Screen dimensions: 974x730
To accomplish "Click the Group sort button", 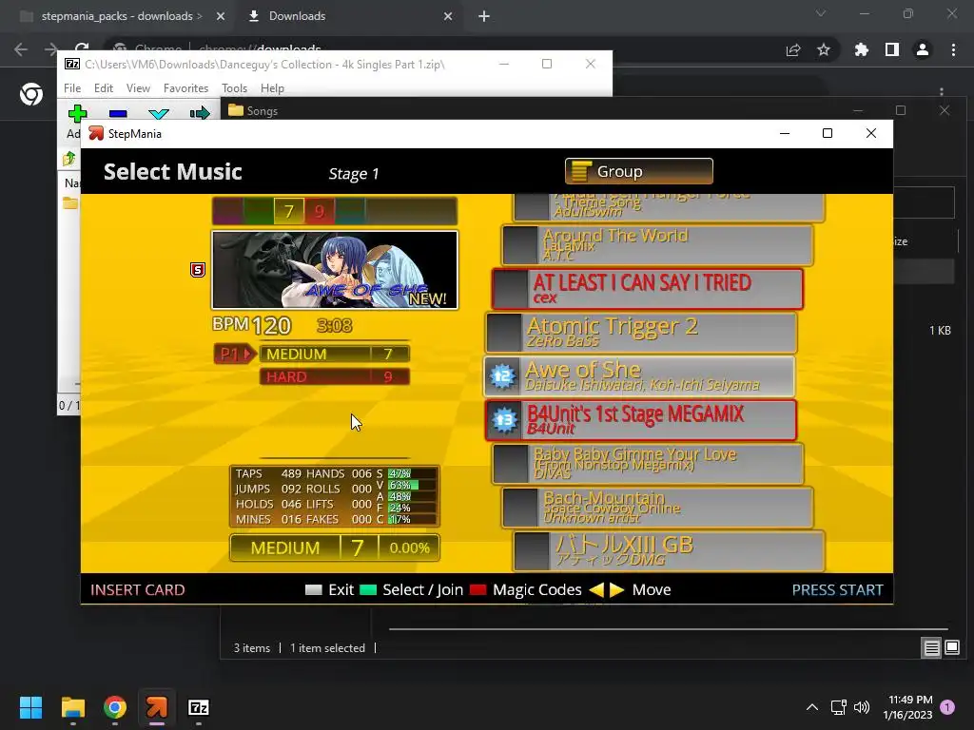I will (x=638, y=171).
